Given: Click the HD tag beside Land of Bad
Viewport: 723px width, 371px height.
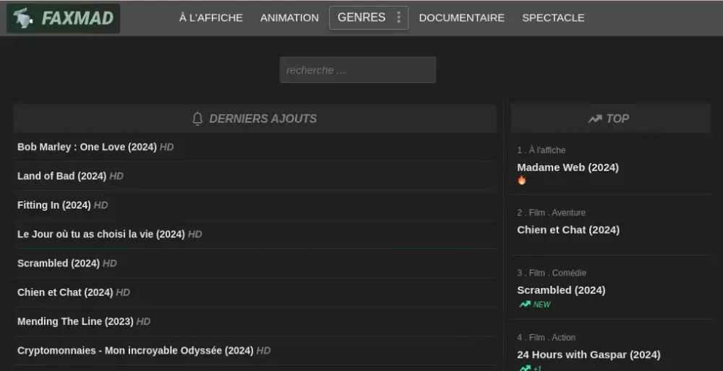Looking at the screenshot, I should (116, 176).
